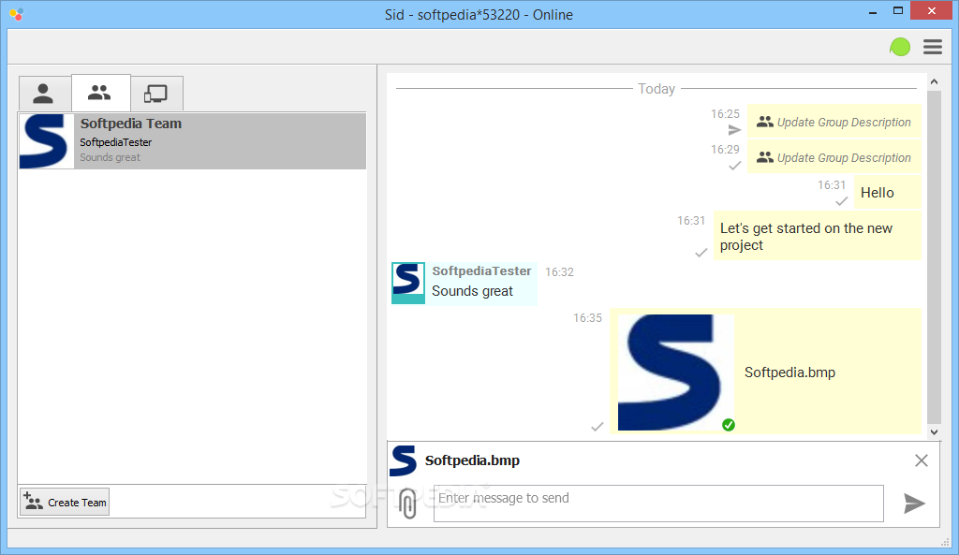This screenshot has width=959, height=555.
Task: Maximize the Sid window
Action: [x=898, y=10]
